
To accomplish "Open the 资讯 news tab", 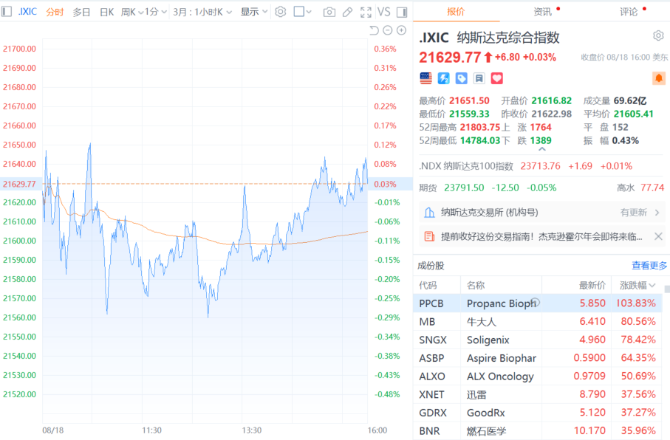I will coord(542,12).
